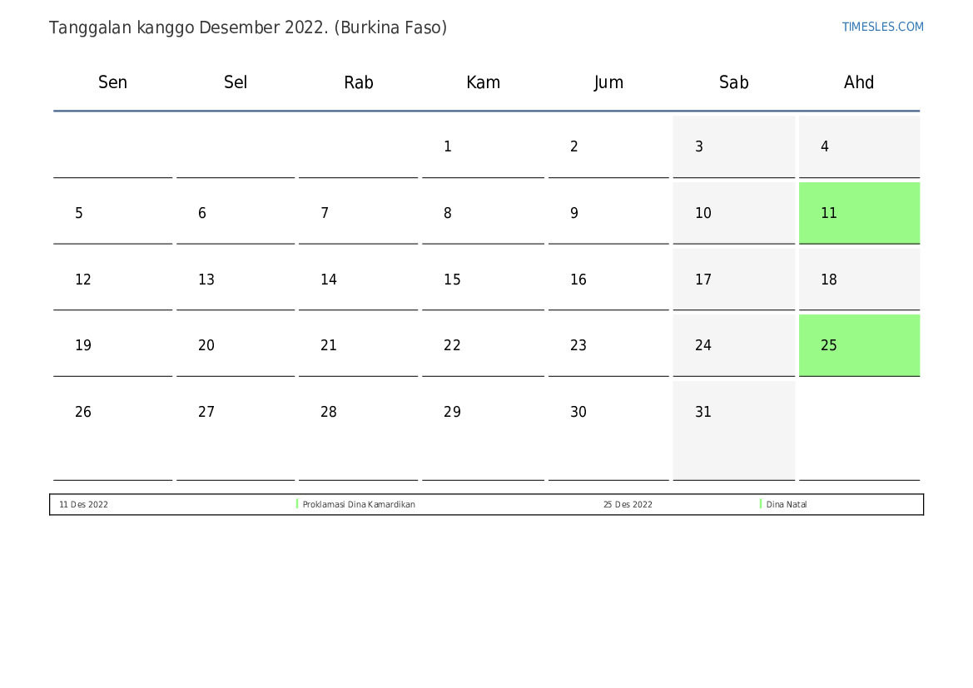Select day 31 in the Saturday column
973x688 pixels.
[x=703, y=413]
